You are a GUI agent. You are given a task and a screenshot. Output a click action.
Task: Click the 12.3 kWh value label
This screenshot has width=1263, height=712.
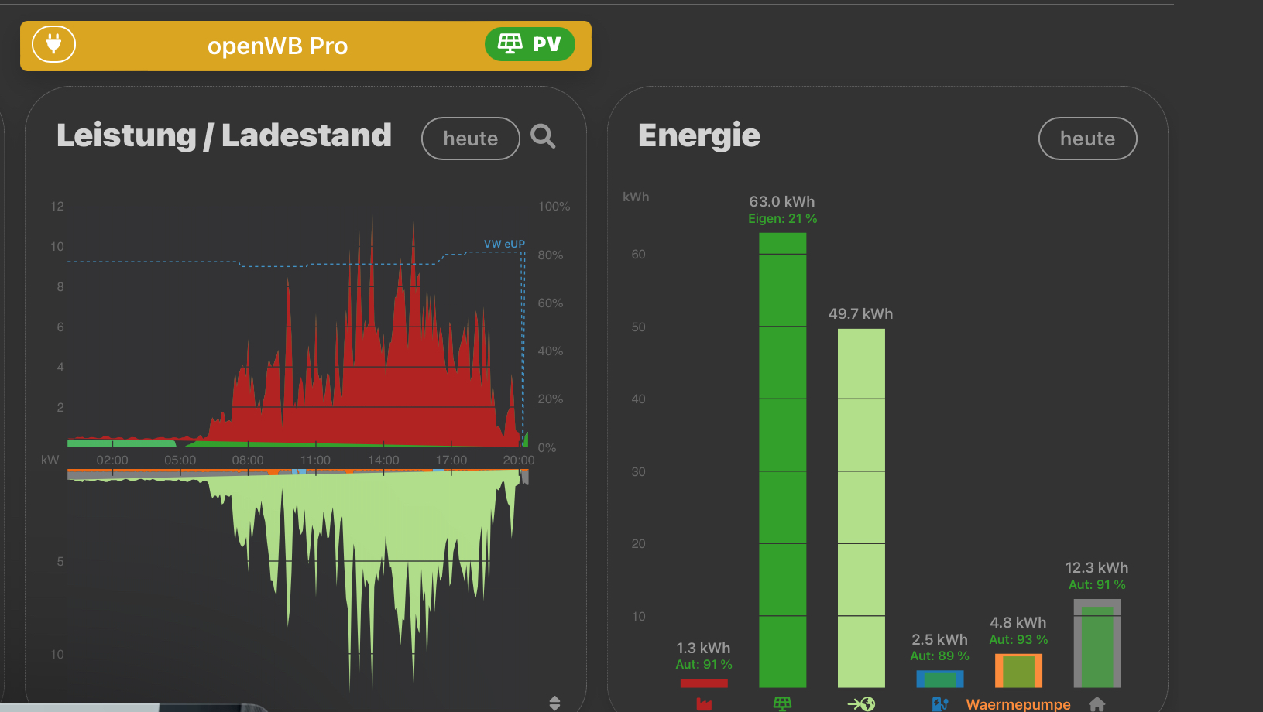[x=1097, y=567]
